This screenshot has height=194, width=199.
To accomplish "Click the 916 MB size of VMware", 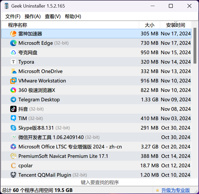I will pyautogui.click(x=149, y=81).
